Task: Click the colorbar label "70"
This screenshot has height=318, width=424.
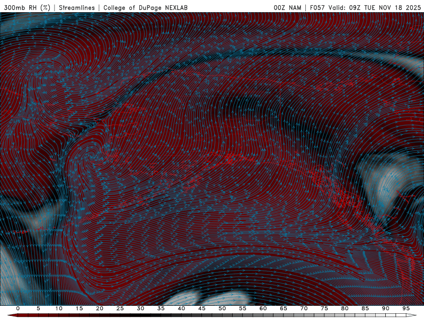Action: click(x=304, y=308)
